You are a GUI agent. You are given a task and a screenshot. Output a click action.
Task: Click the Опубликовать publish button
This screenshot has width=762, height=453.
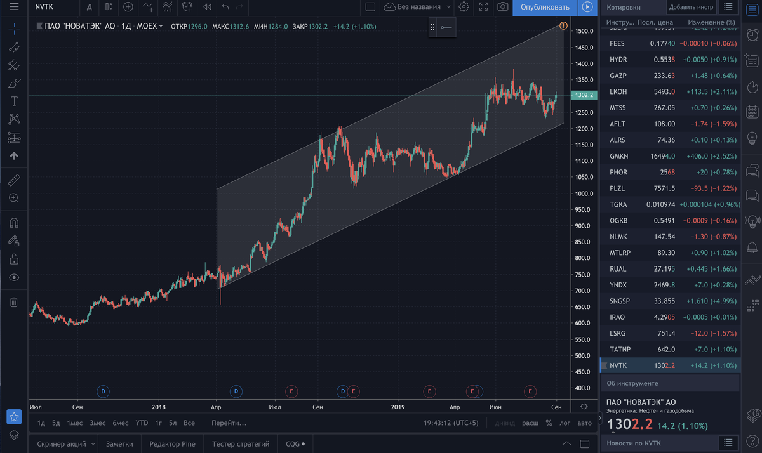545,7
